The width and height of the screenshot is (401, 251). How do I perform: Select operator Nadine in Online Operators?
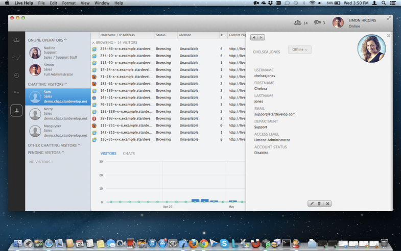pos(58,53)
